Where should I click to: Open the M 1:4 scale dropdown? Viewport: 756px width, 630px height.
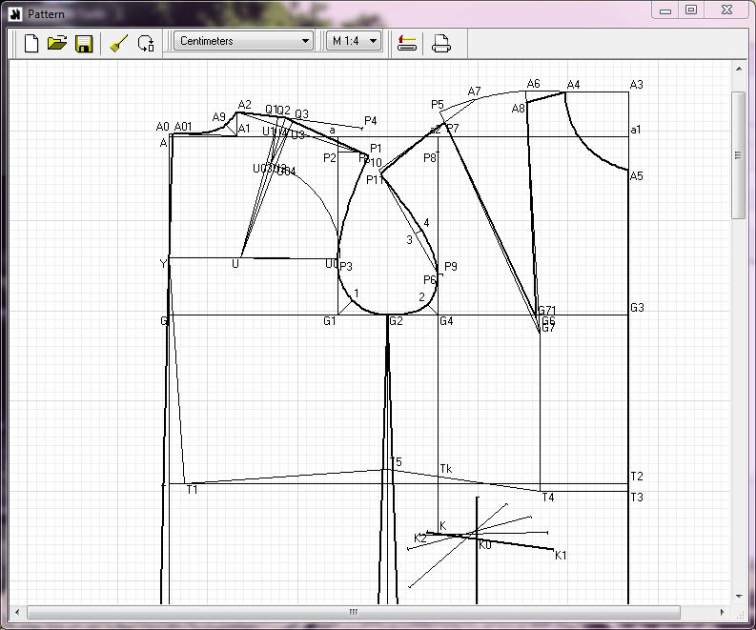354,41
